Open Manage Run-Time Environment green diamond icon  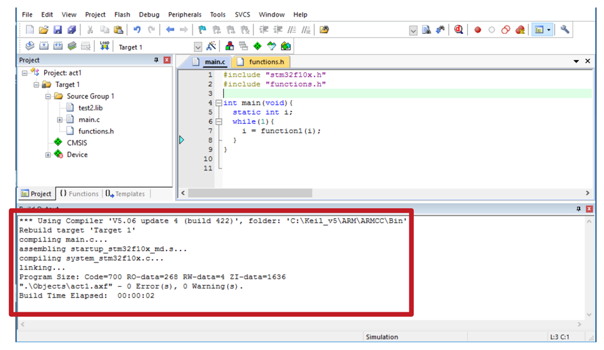click(x=257, y=47)
